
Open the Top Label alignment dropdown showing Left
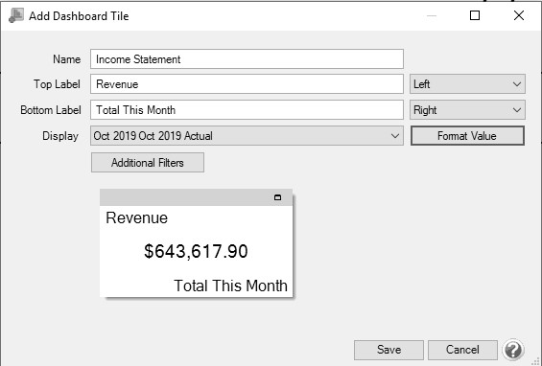pos(467,84)
